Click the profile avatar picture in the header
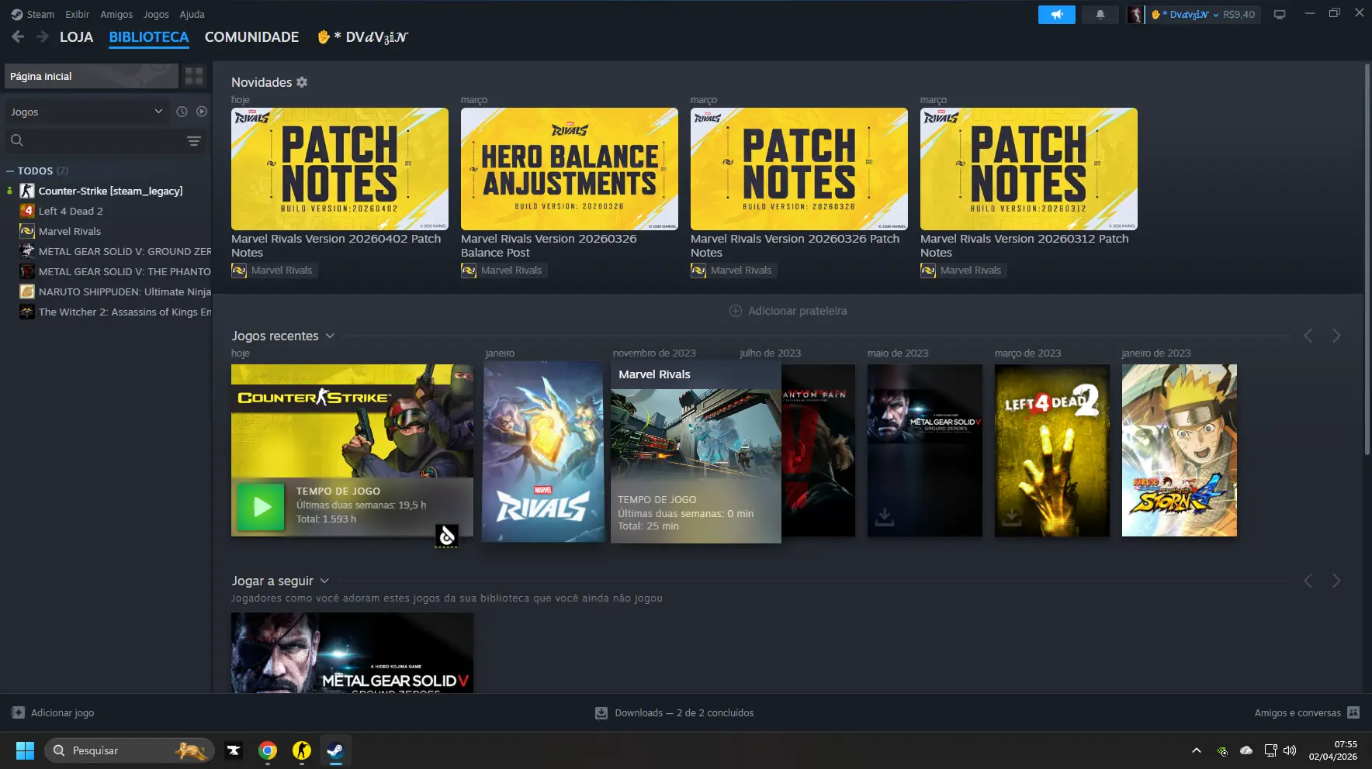This screenshot has height=769, width=1372. (x=1135, y=15)
